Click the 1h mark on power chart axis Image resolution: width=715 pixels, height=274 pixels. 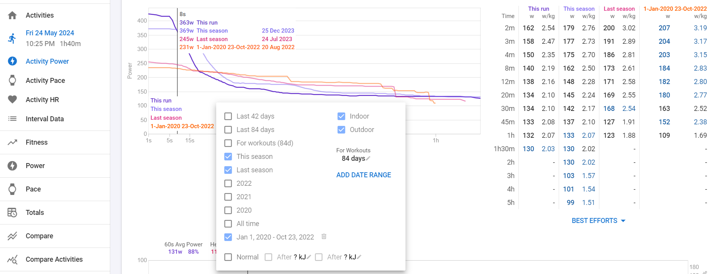pos(436,140)
